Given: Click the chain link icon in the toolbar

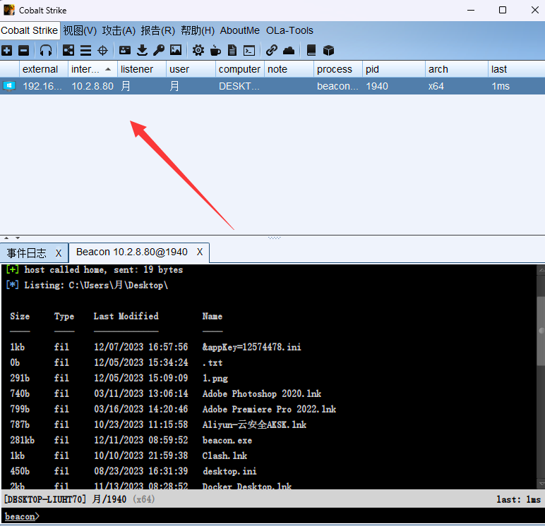Looking at the screenshot, I should 272,50.
